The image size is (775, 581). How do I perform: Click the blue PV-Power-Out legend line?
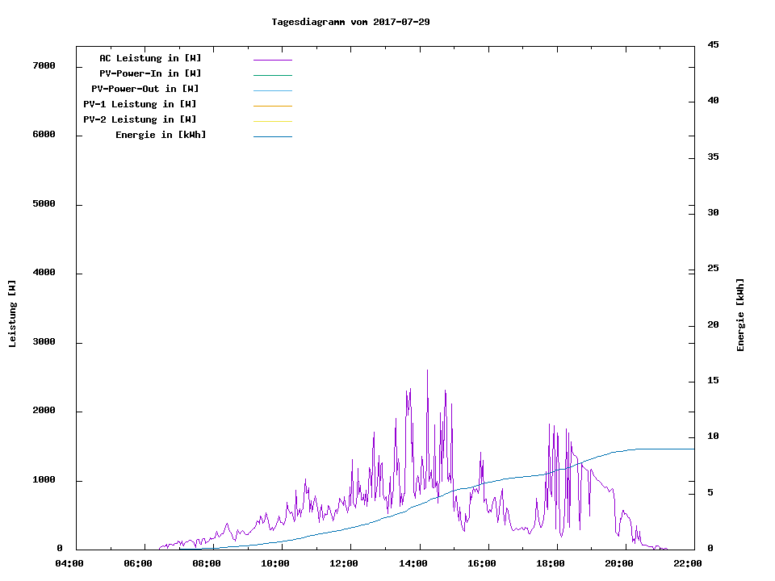(x=272, y=90)
